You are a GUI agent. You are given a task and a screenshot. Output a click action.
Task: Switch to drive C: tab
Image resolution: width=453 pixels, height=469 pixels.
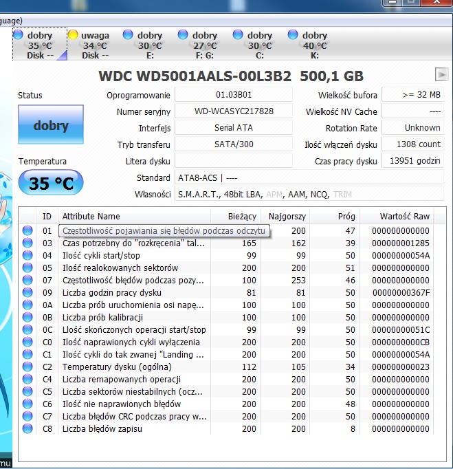click(260, 45)
